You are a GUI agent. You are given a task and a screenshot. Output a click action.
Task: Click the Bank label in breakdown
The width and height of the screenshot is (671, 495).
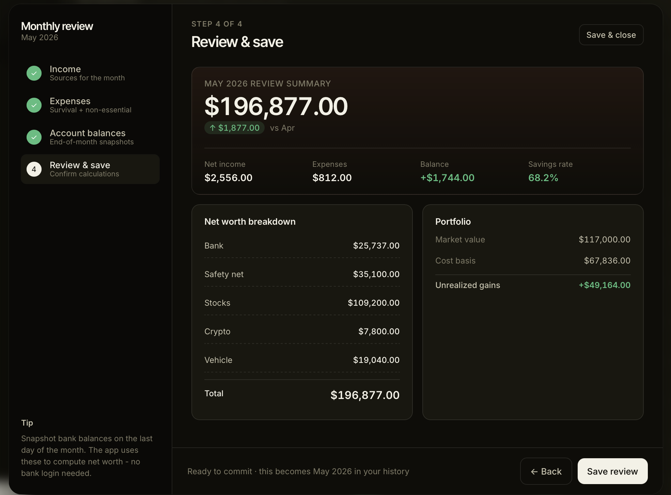click(x=214, y=245)
